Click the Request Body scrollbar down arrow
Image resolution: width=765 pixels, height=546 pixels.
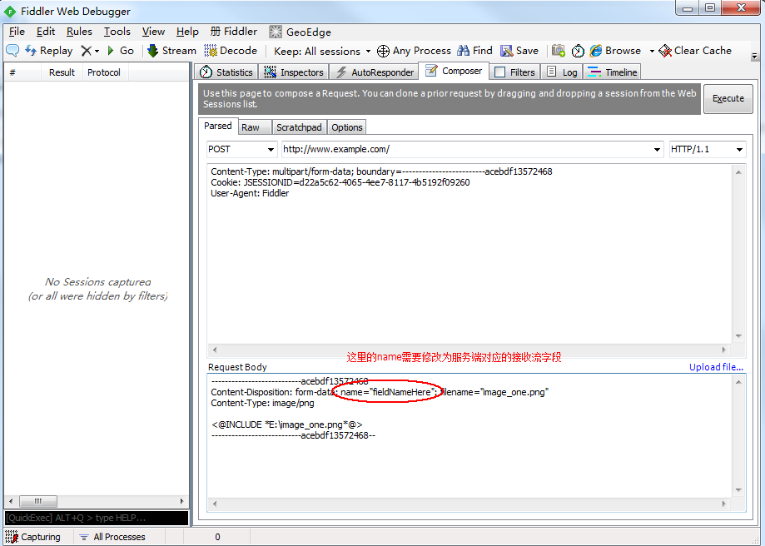[738, 490]
